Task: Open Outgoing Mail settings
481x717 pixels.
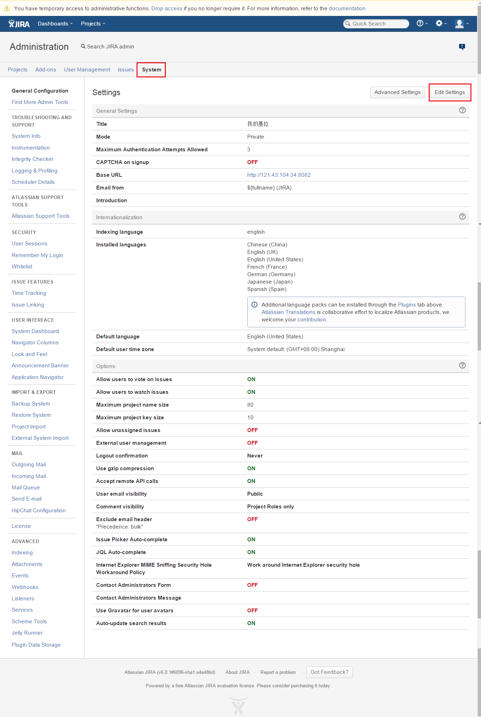Action: [x=29, y=465]
